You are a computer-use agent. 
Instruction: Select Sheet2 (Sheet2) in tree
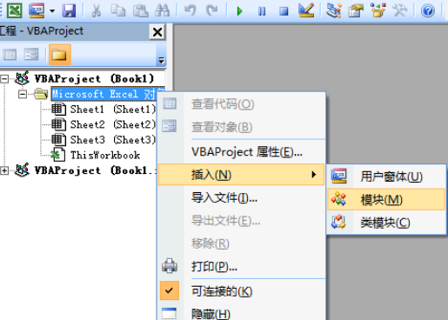113,124
